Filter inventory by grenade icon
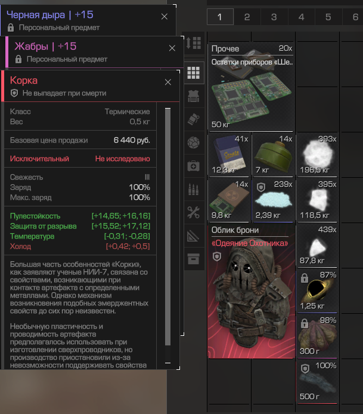The height and width of the screenshot is (414, 363). 193,120
